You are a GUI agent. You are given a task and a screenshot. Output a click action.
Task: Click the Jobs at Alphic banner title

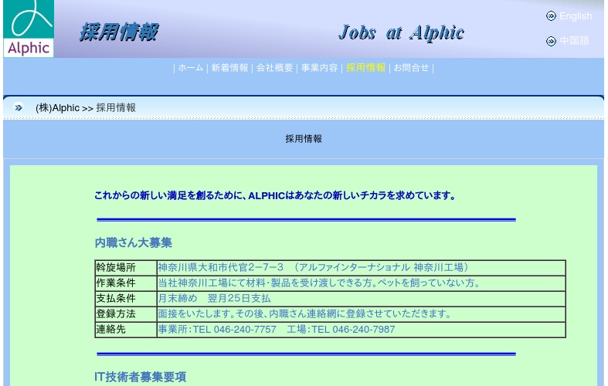[401, 32]
